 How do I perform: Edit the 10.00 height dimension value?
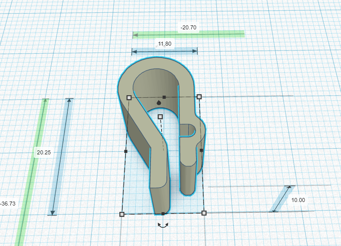tap(298, 200)
